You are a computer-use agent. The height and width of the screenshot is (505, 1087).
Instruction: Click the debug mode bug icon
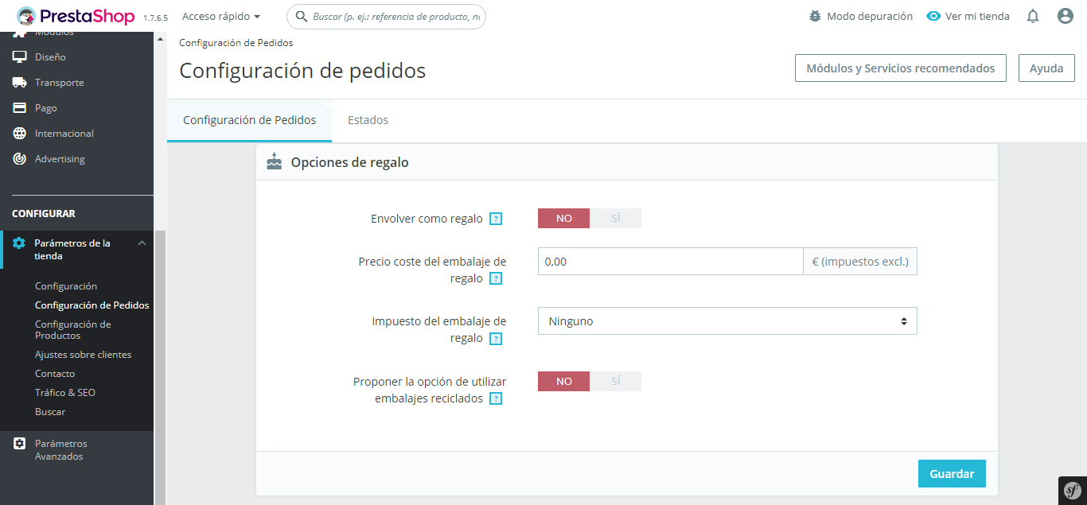click(815, 16)
